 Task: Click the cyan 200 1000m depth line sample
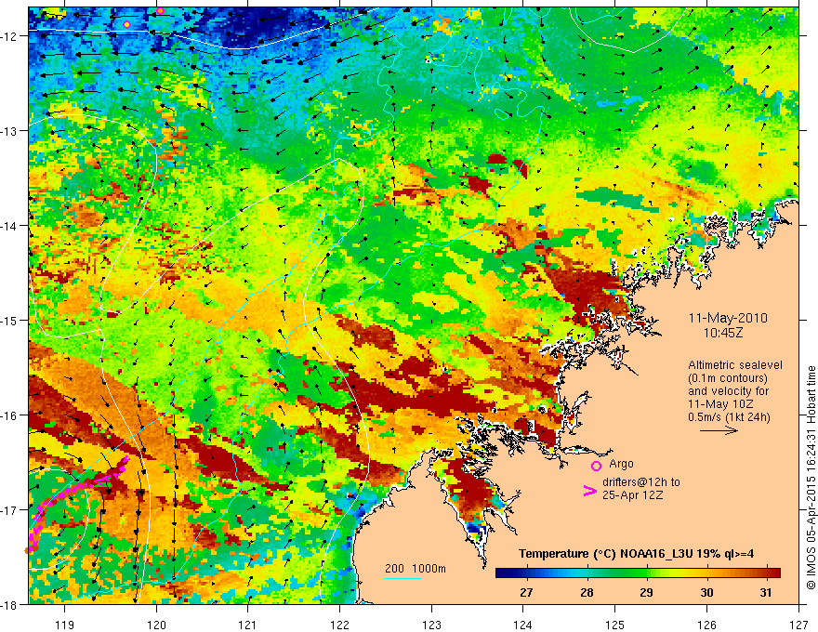coord(403,578)
